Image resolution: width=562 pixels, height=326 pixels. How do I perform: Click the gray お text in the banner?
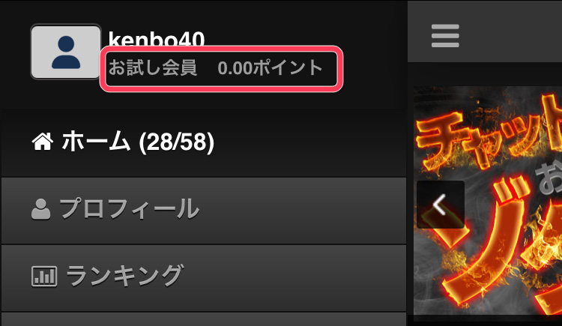pyautogui.click(x=549, y=178)
